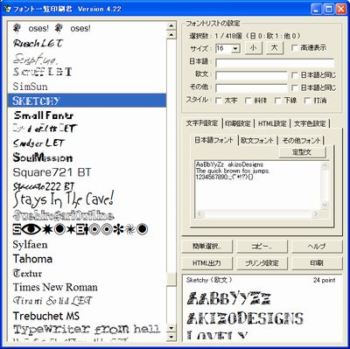Click the 日本語 sample text input field
The width and height of the screenshot is (350, 349).
[275, 62]
